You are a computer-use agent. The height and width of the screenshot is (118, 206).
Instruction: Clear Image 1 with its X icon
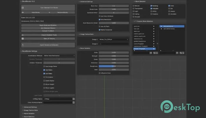(x=127, y=39)
